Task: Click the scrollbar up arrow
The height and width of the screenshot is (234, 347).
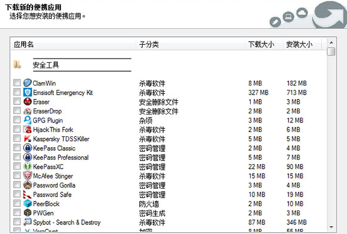Action: (331, 43)
